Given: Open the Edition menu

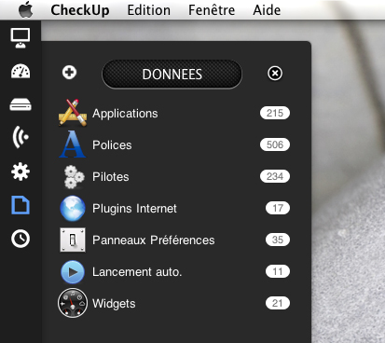Looking at the screenshot, I should click(149, 10).
